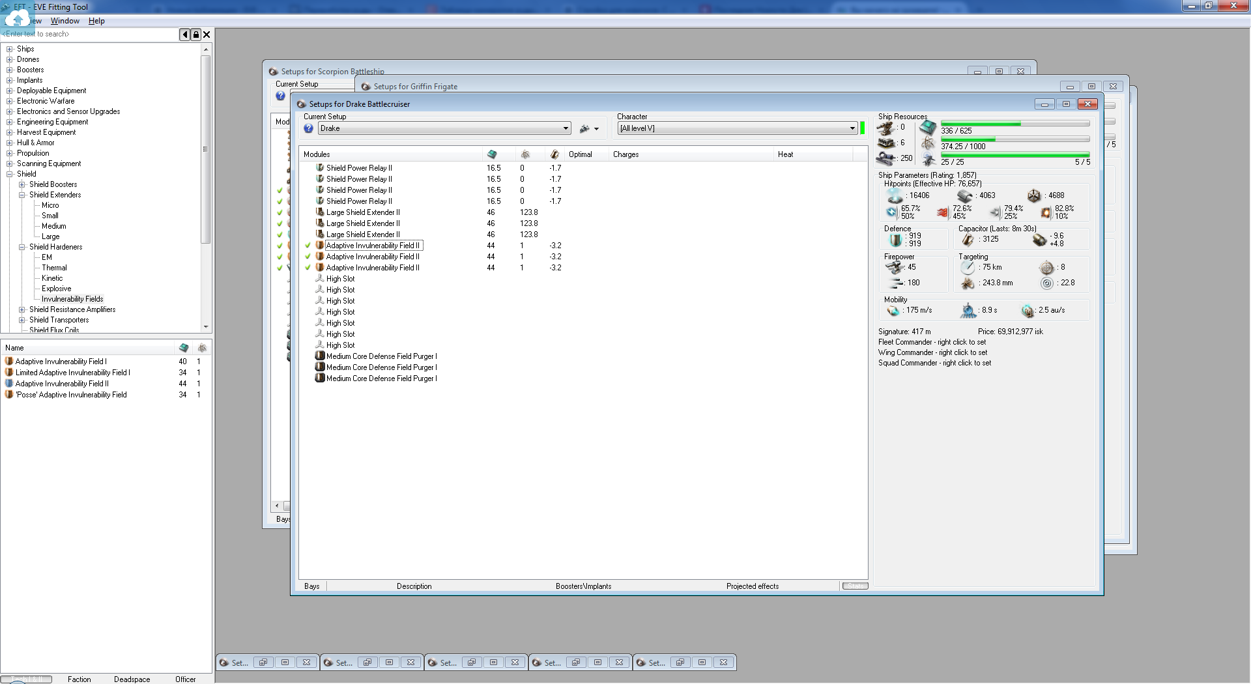
Task: Collapse the Shield Hardeners node
Action: coord(22,247)
